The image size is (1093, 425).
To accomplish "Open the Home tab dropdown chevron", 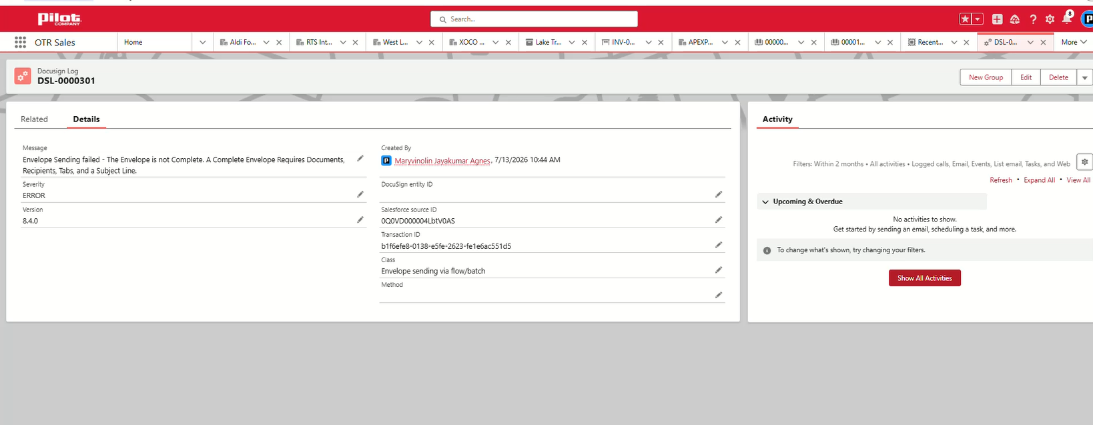I will click(x=203, y=42).
